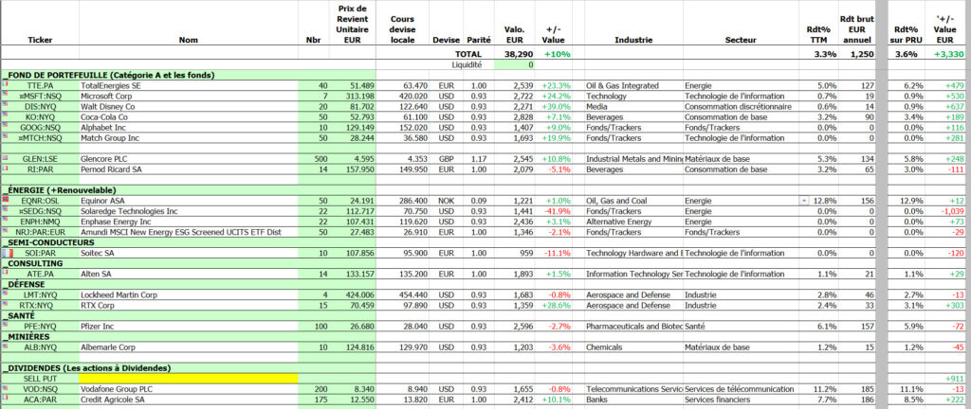Click the ACA:PAR ticker cell
The image size is (971, 409).
point(40,400)
